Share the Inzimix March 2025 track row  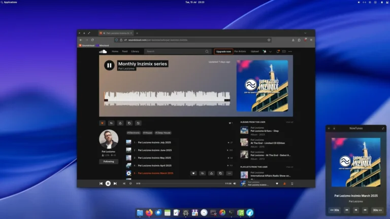pos(211,173)
